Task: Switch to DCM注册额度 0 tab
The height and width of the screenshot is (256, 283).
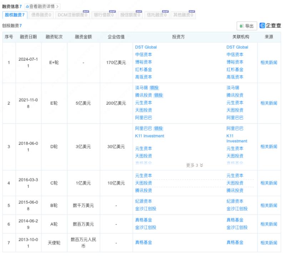Action: [72, 15]
